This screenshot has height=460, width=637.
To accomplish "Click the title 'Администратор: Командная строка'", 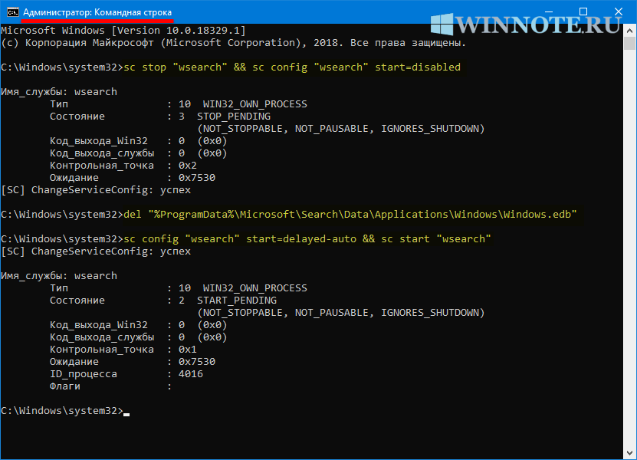I will (97, 12).
